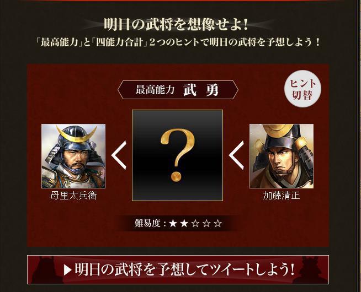Click the third empty difficulty star
This screenshot has height=292, width=361.
click(195, 223)
